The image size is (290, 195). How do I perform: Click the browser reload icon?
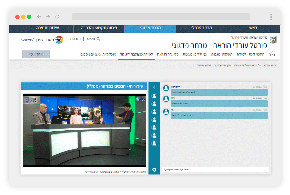pos(57,17)
